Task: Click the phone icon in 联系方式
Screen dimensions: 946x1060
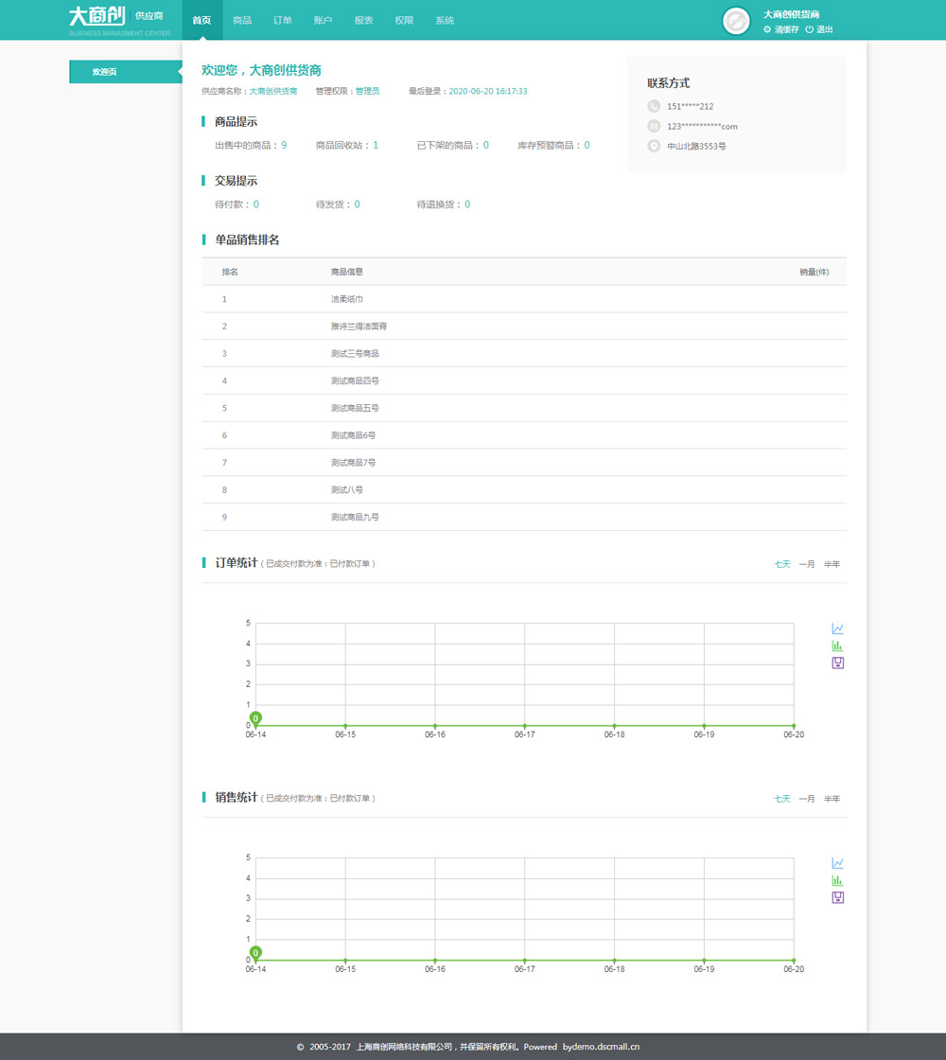Action: click(654, 106)
